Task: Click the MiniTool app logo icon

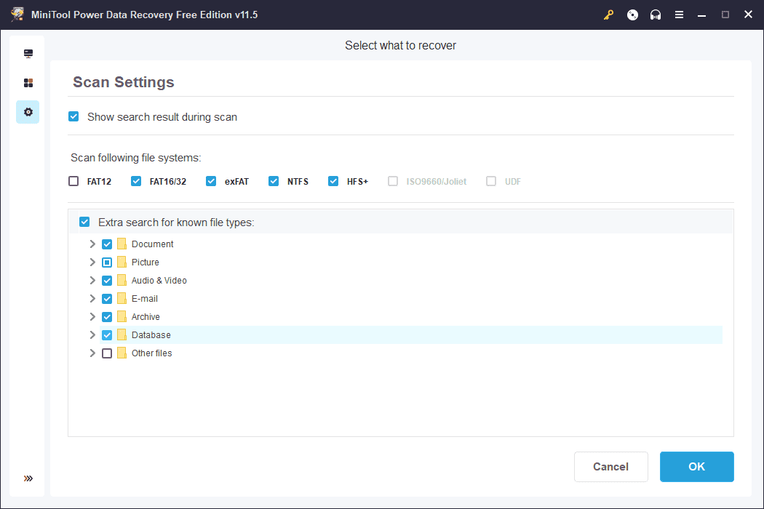Action: (x=17, y=14)
